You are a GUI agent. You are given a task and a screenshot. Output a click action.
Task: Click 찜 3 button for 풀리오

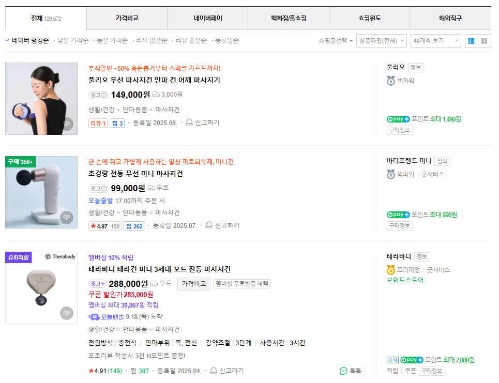pyautogui.click(x=117, y=123)
